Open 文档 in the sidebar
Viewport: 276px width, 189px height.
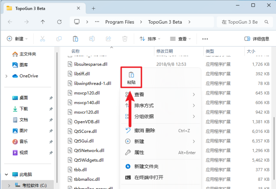click(20, 120)
